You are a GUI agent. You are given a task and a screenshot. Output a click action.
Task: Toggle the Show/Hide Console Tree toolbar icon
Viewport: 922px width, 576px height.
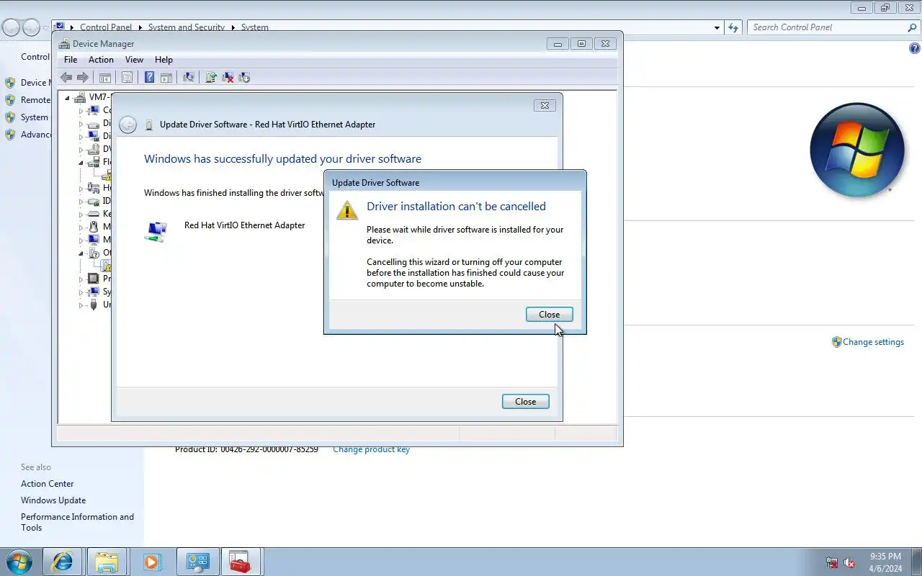tap(105, 77)
